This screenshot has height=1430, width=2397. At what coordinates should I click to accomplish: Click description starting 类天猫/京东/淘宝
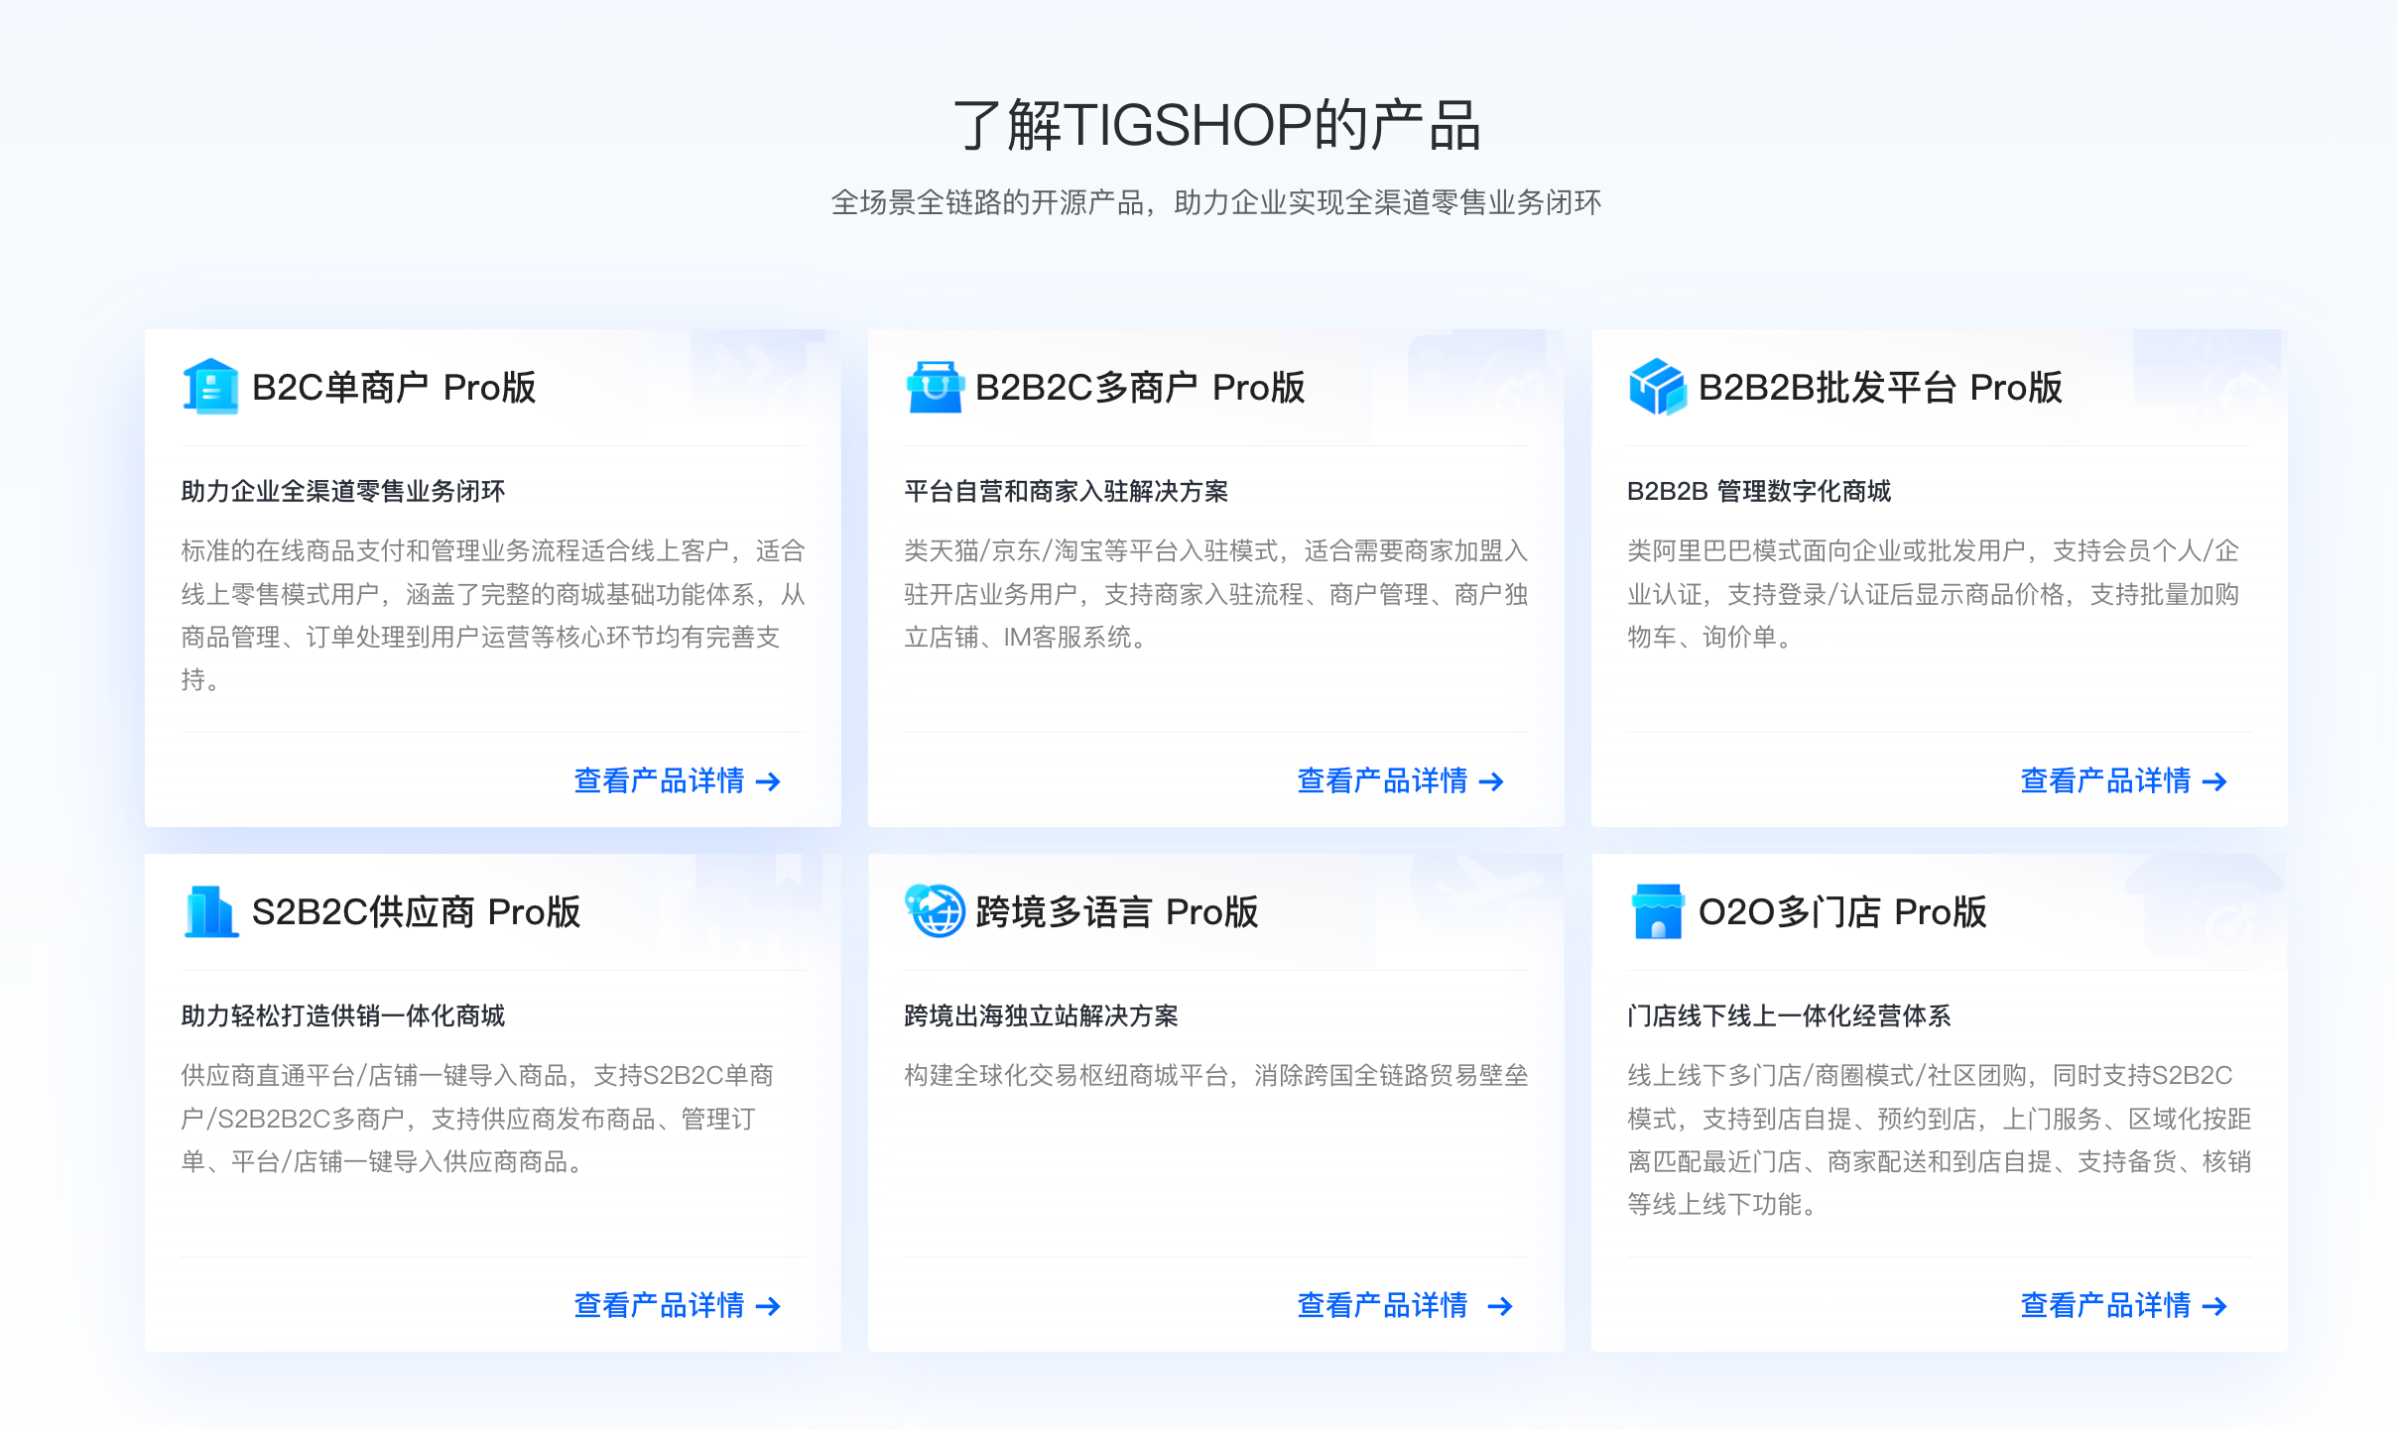click(x=1216, y=594)
